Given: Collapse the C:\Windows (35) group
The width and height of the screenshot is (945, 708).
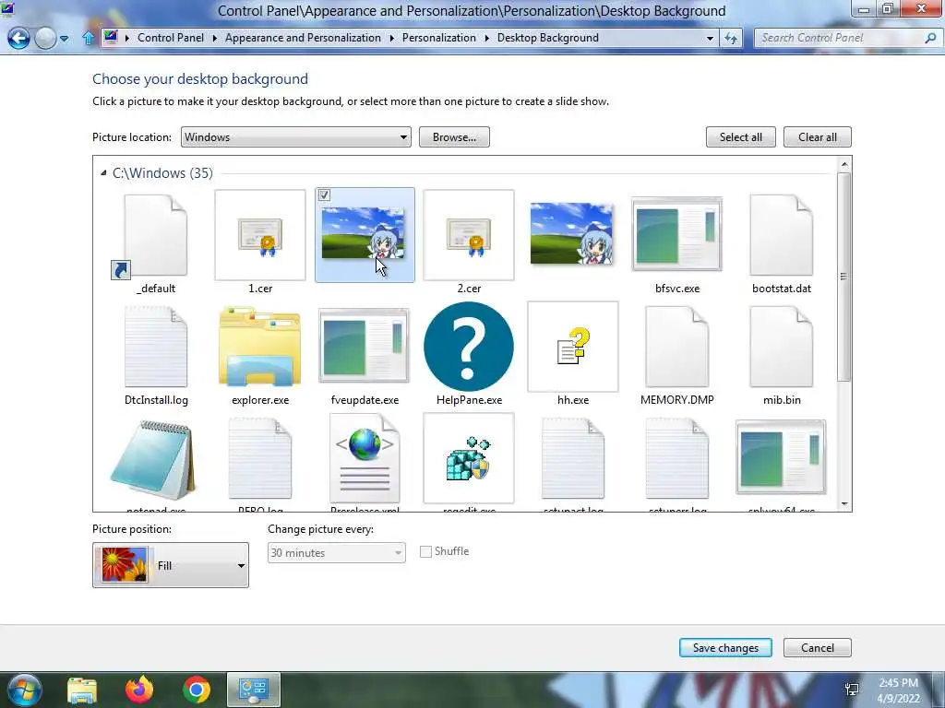Looking at the screenshot, I should (103, 173).
